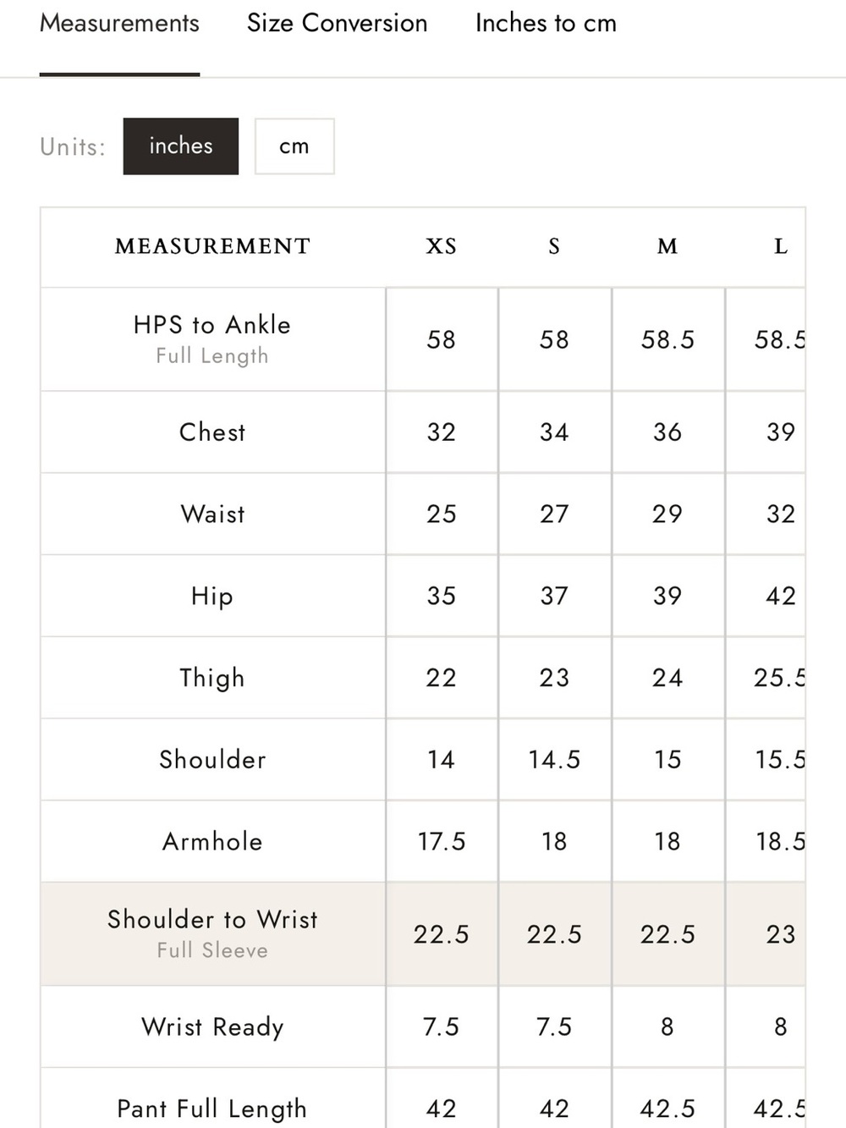Open the Inches to cm tab
Image resolution: width=846 pixels, height=1128 pixels.
(546, 24)
